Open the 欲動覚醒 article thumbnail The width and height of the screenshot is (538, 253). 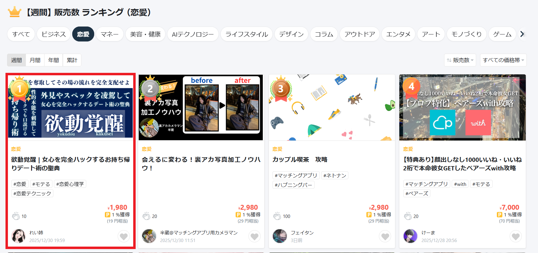click(x=70, y=108)
